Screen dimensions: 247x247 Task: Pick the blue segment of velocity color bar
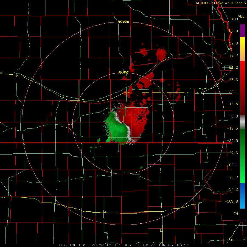242,196
